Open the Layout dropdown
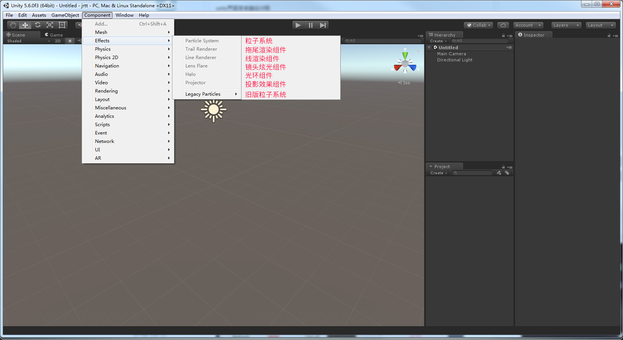This screenshot has height=340, width=623. [600, 25]
